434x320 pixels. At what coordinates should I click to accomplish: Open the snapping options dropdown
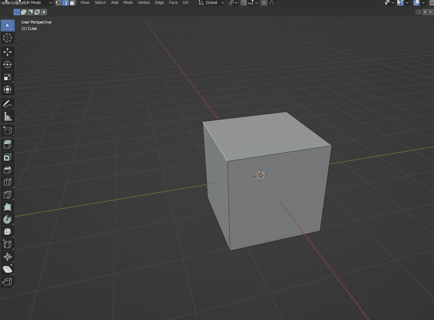click(x=253, y=3)
